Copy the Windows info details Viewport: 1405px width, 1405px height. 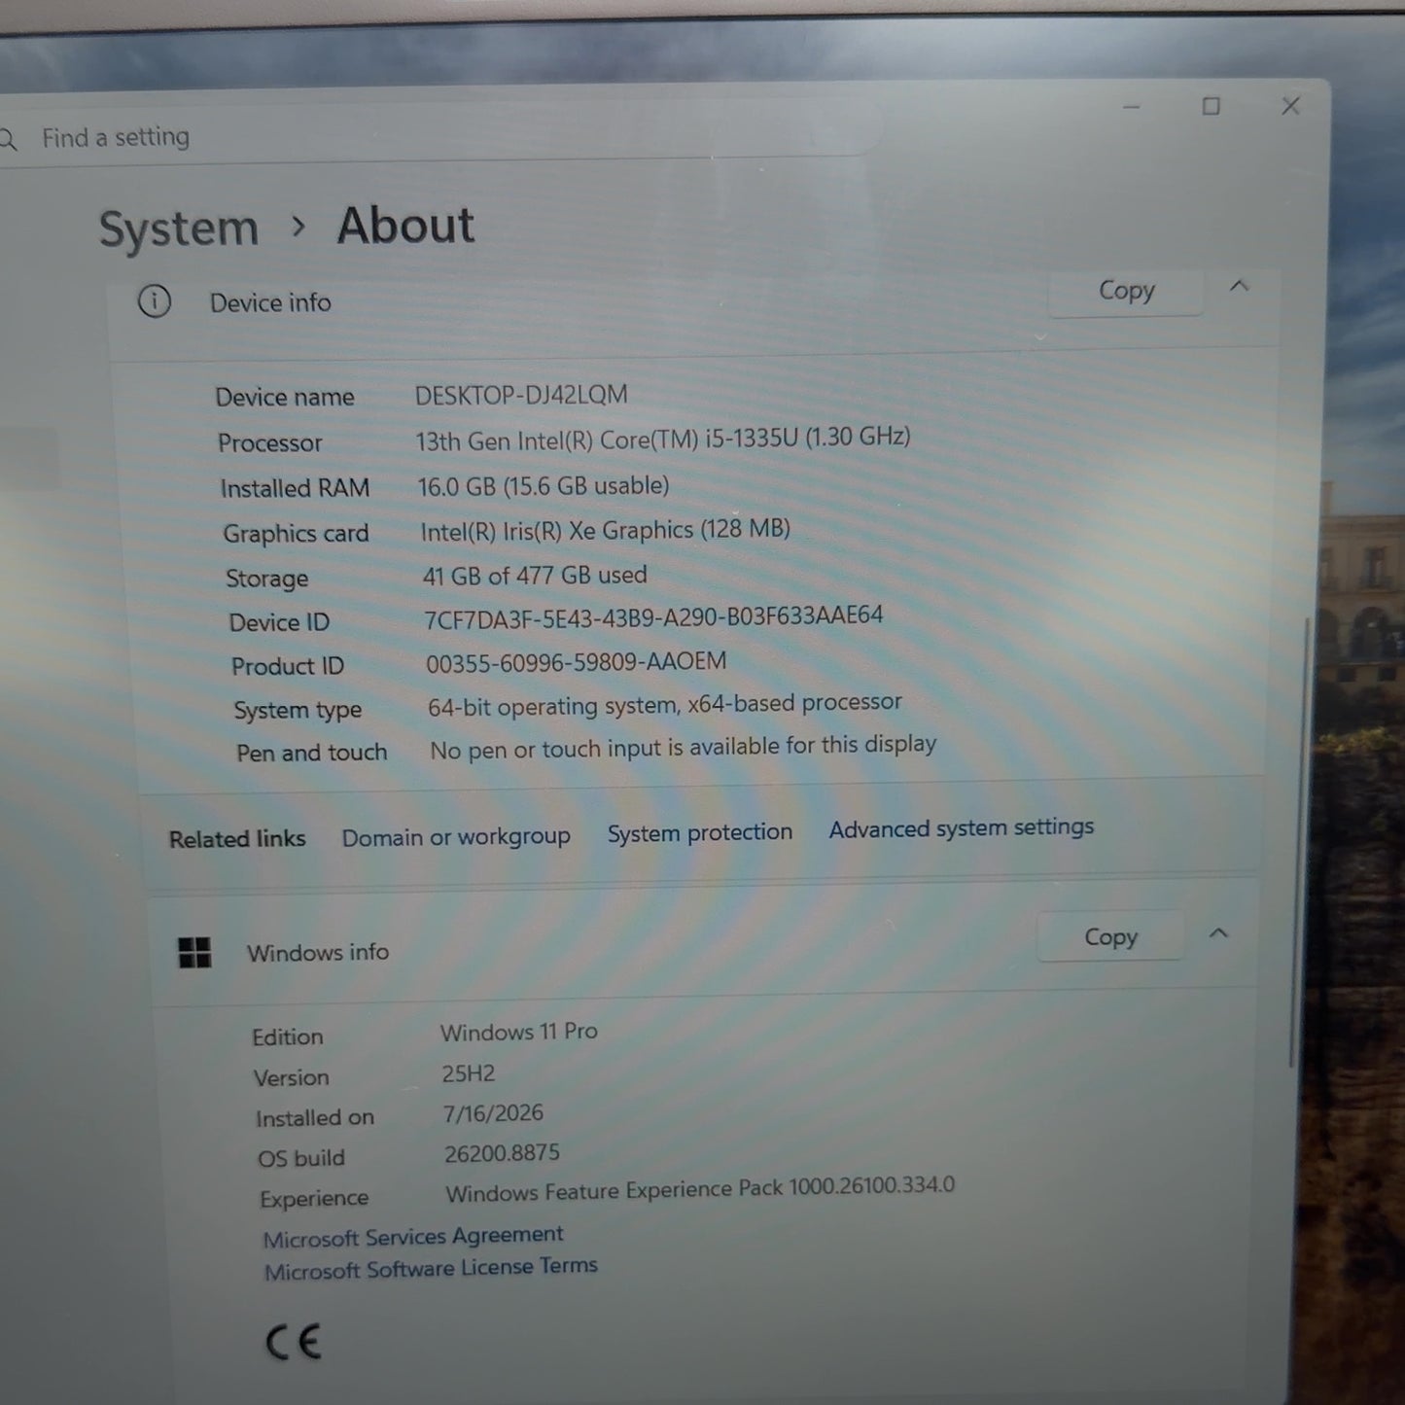1110,937
